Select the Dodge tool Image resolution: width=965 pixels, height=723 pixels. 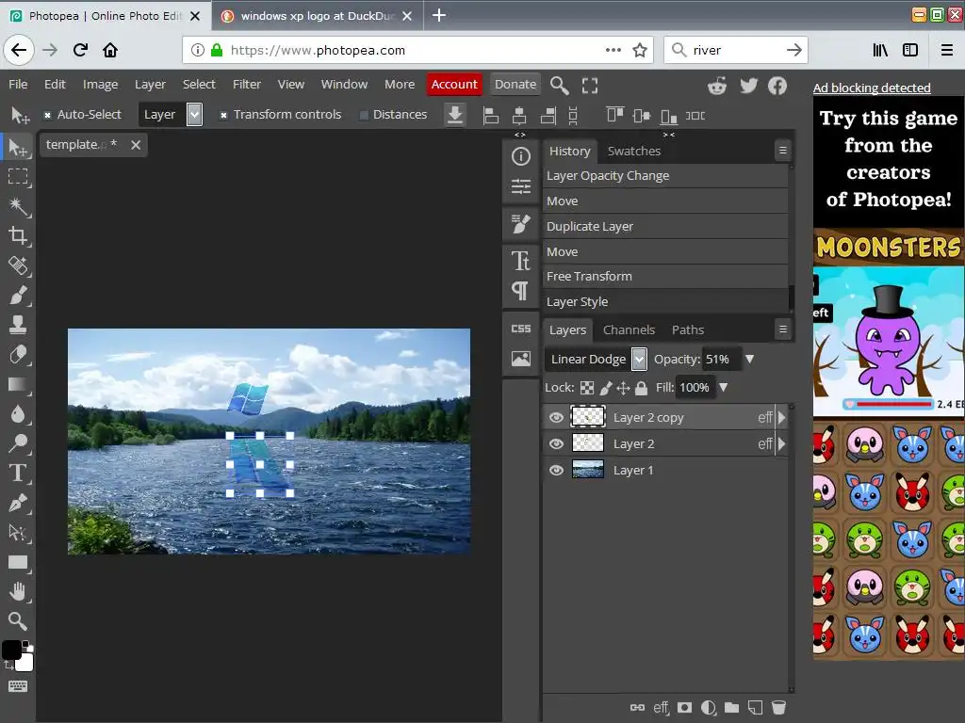coord(18,443)
